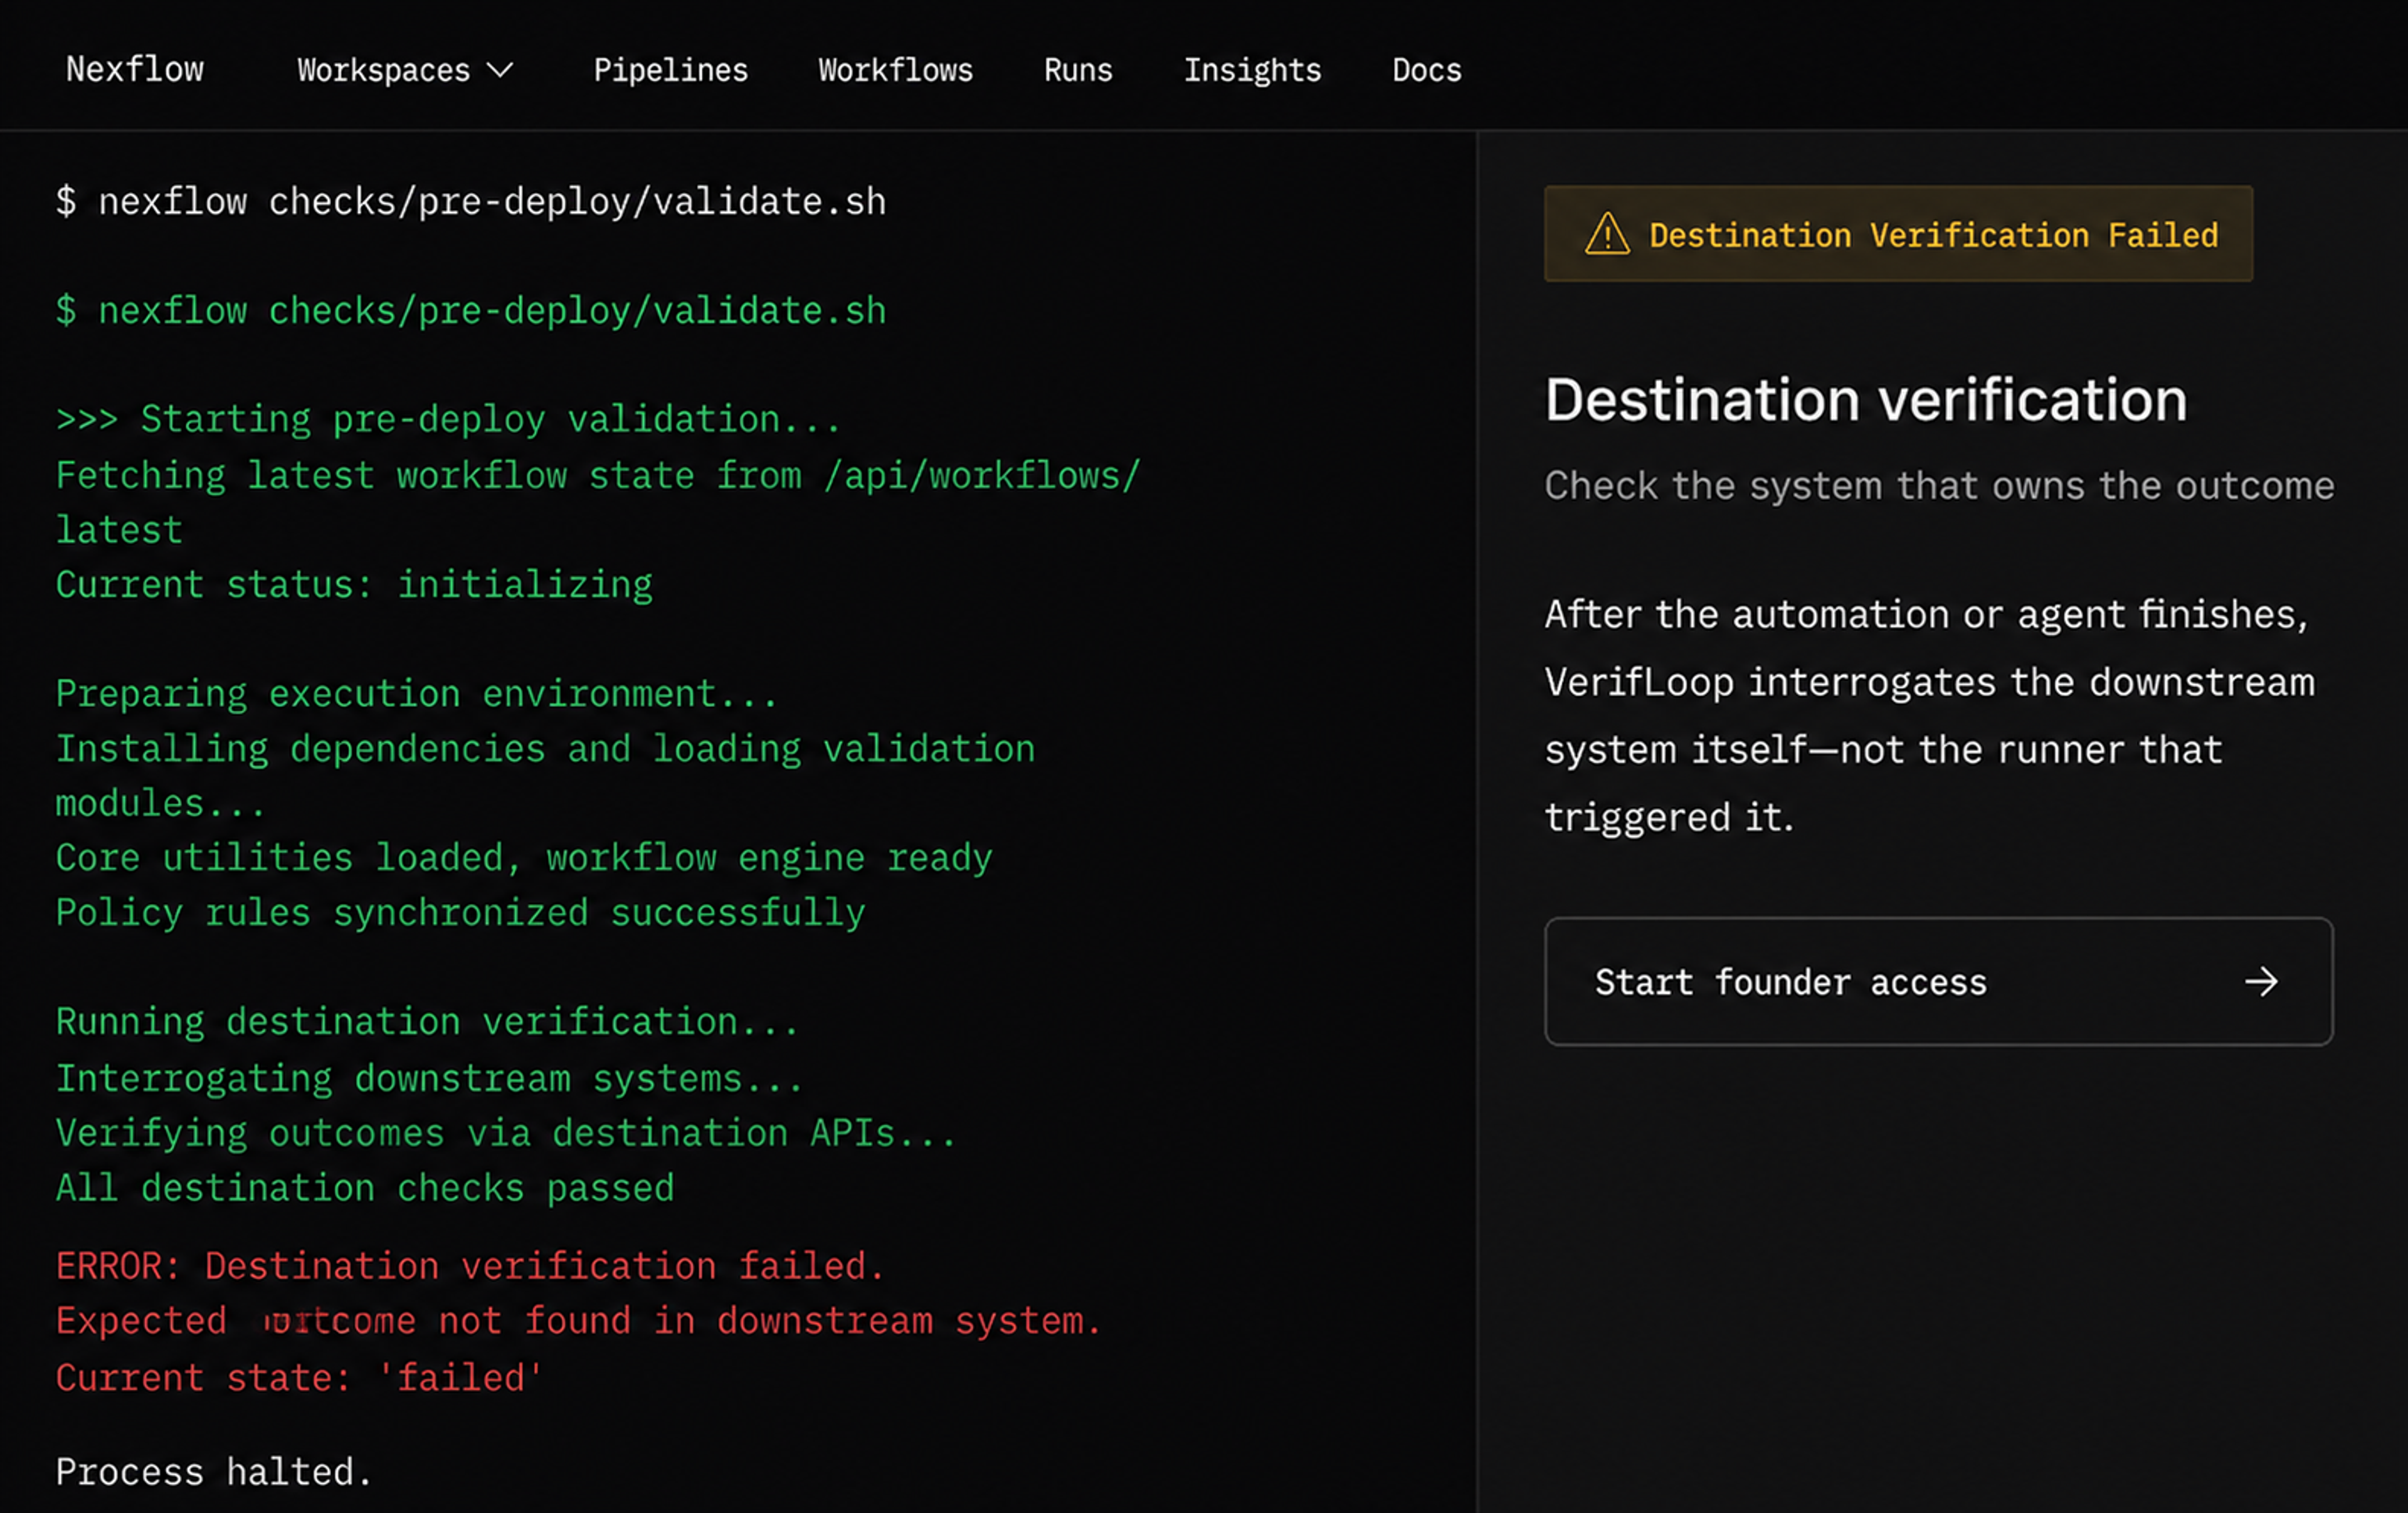Image resolution: width=2408 pixels, height=1513 pixels.
Task: Click the arrow icon on Start founder access
Action: 2261,982
